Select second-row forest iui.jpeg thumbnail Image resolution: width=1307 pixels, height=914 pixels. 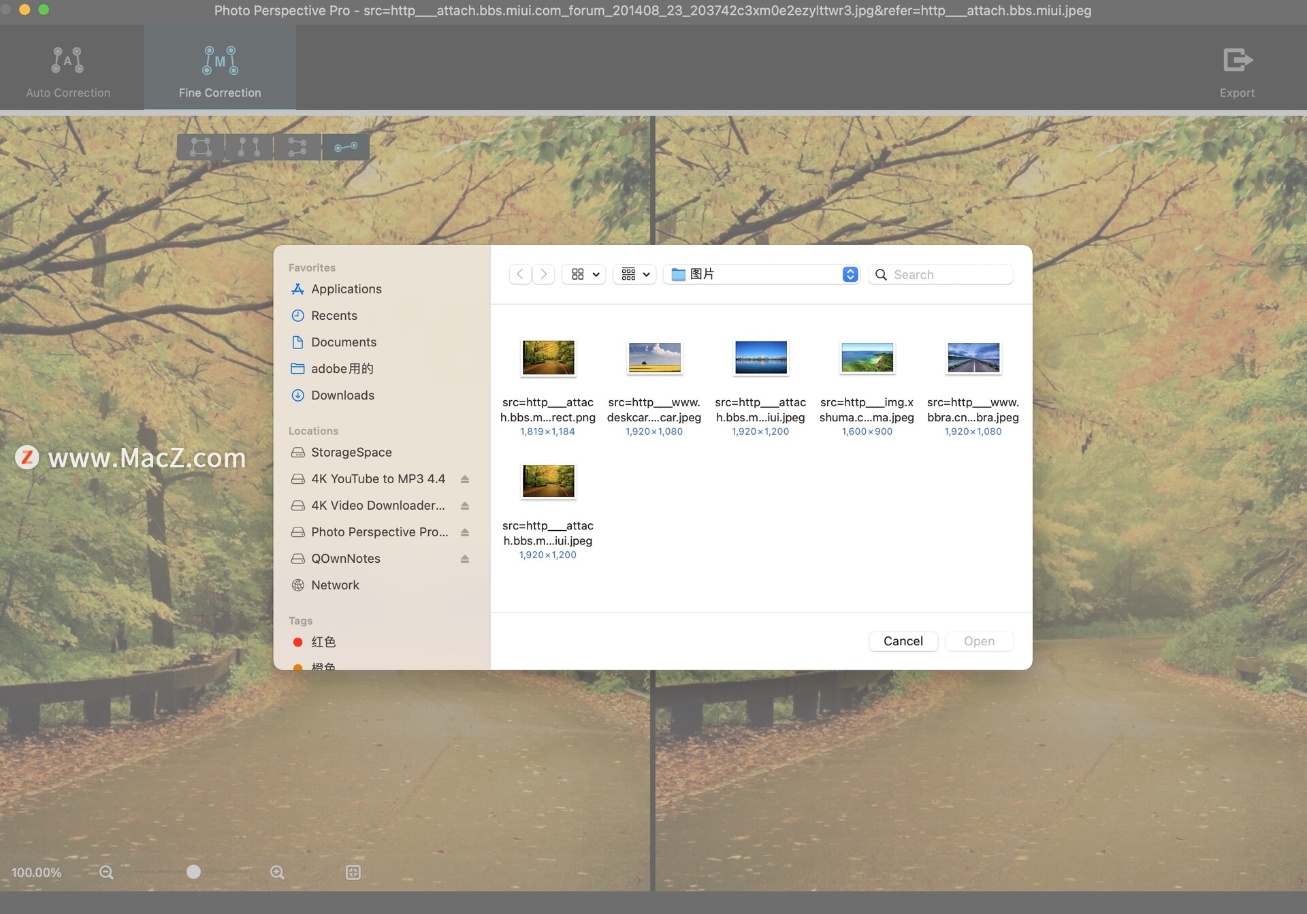[x=548, y=481]
